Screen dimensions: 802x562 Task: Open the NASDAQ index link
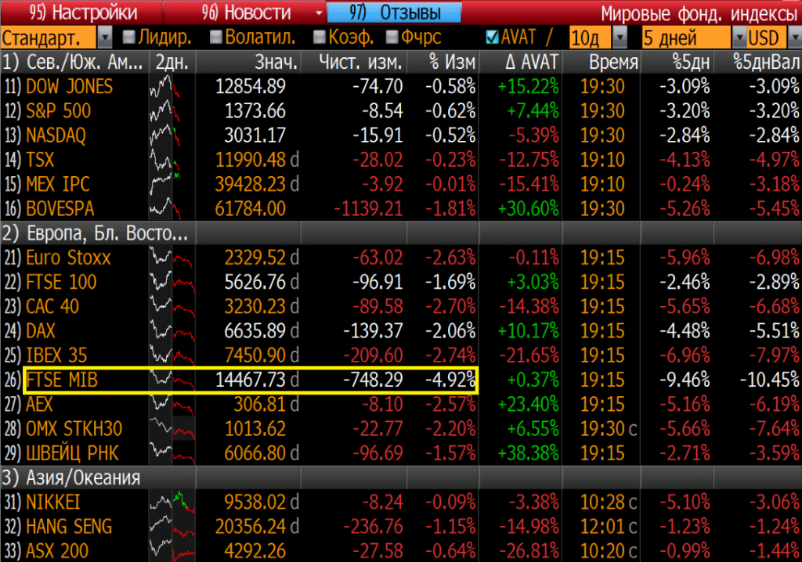(x=56, y=135)
